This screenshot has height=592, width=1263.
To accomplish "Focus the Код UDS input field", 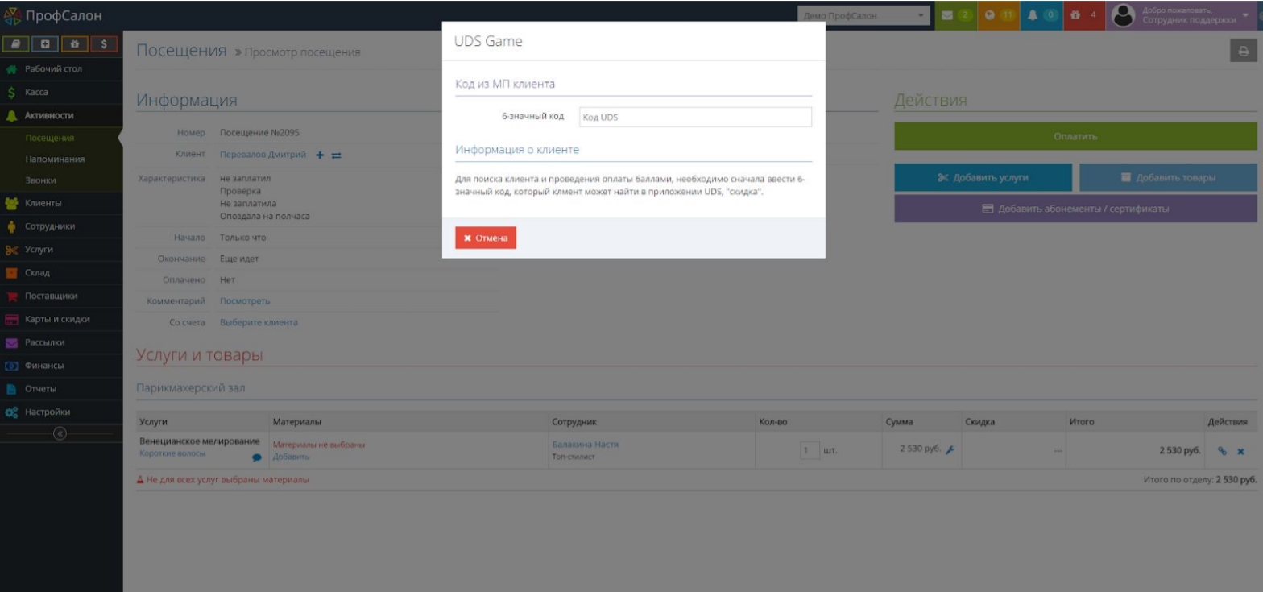I will 695,118.
